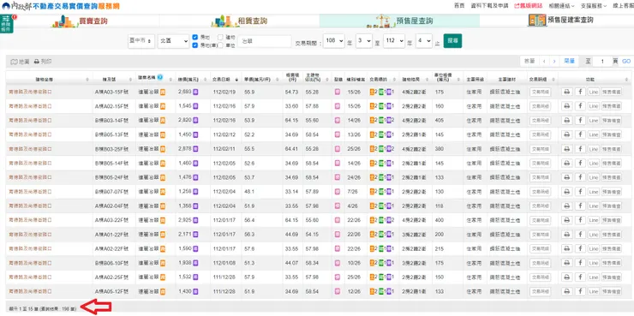
Task: Click the pink type icon in the B03-14F row
Action: tap(338, 121)
